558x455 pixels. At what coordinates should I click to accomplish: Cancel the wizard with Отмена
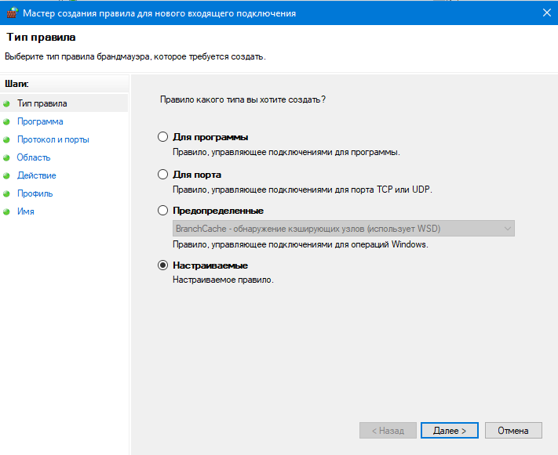pos(513,430)
